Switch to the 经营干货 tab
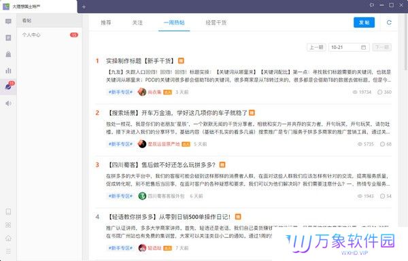 click(216, 22)
